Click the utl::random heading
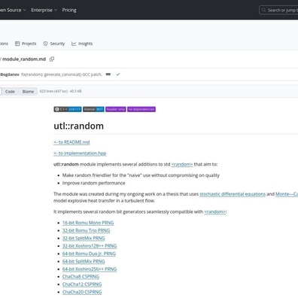The width and height of the screenshot is (298, 298). coord(78,126)
